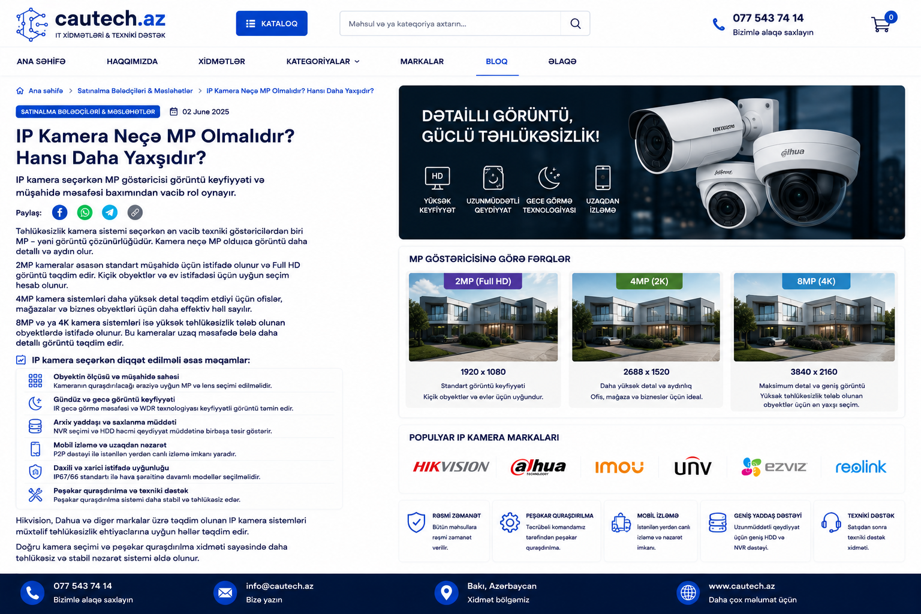This screenshot has width=921, height=614.
Task: Click the date '02 June 2025'
Action: 206,112
